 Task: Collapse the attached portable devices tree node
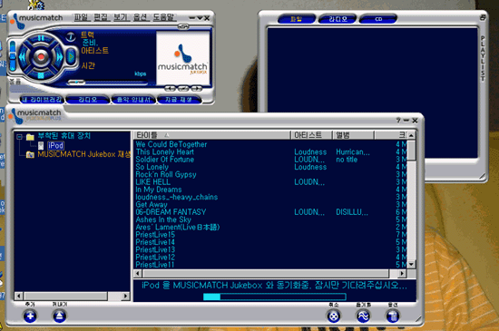tap(19, 137)
